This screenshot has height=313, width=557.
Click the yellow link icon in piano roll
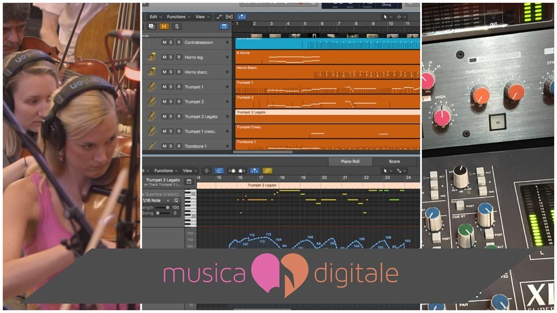267,171
